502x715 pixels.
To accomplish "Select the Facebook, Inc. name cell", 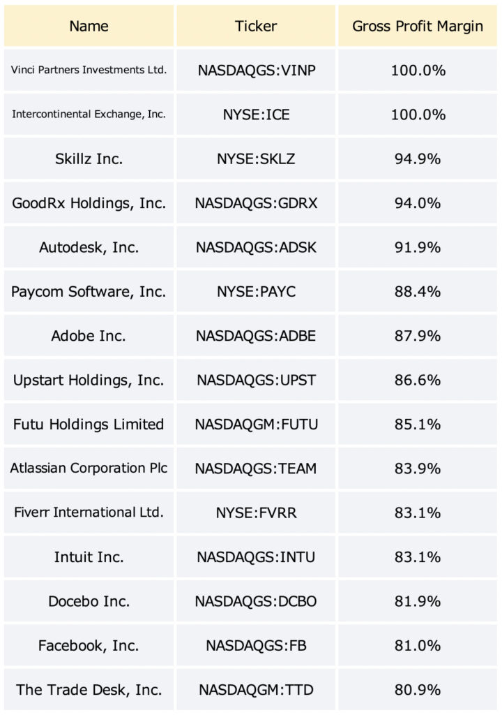I will (x=89, y=644).
